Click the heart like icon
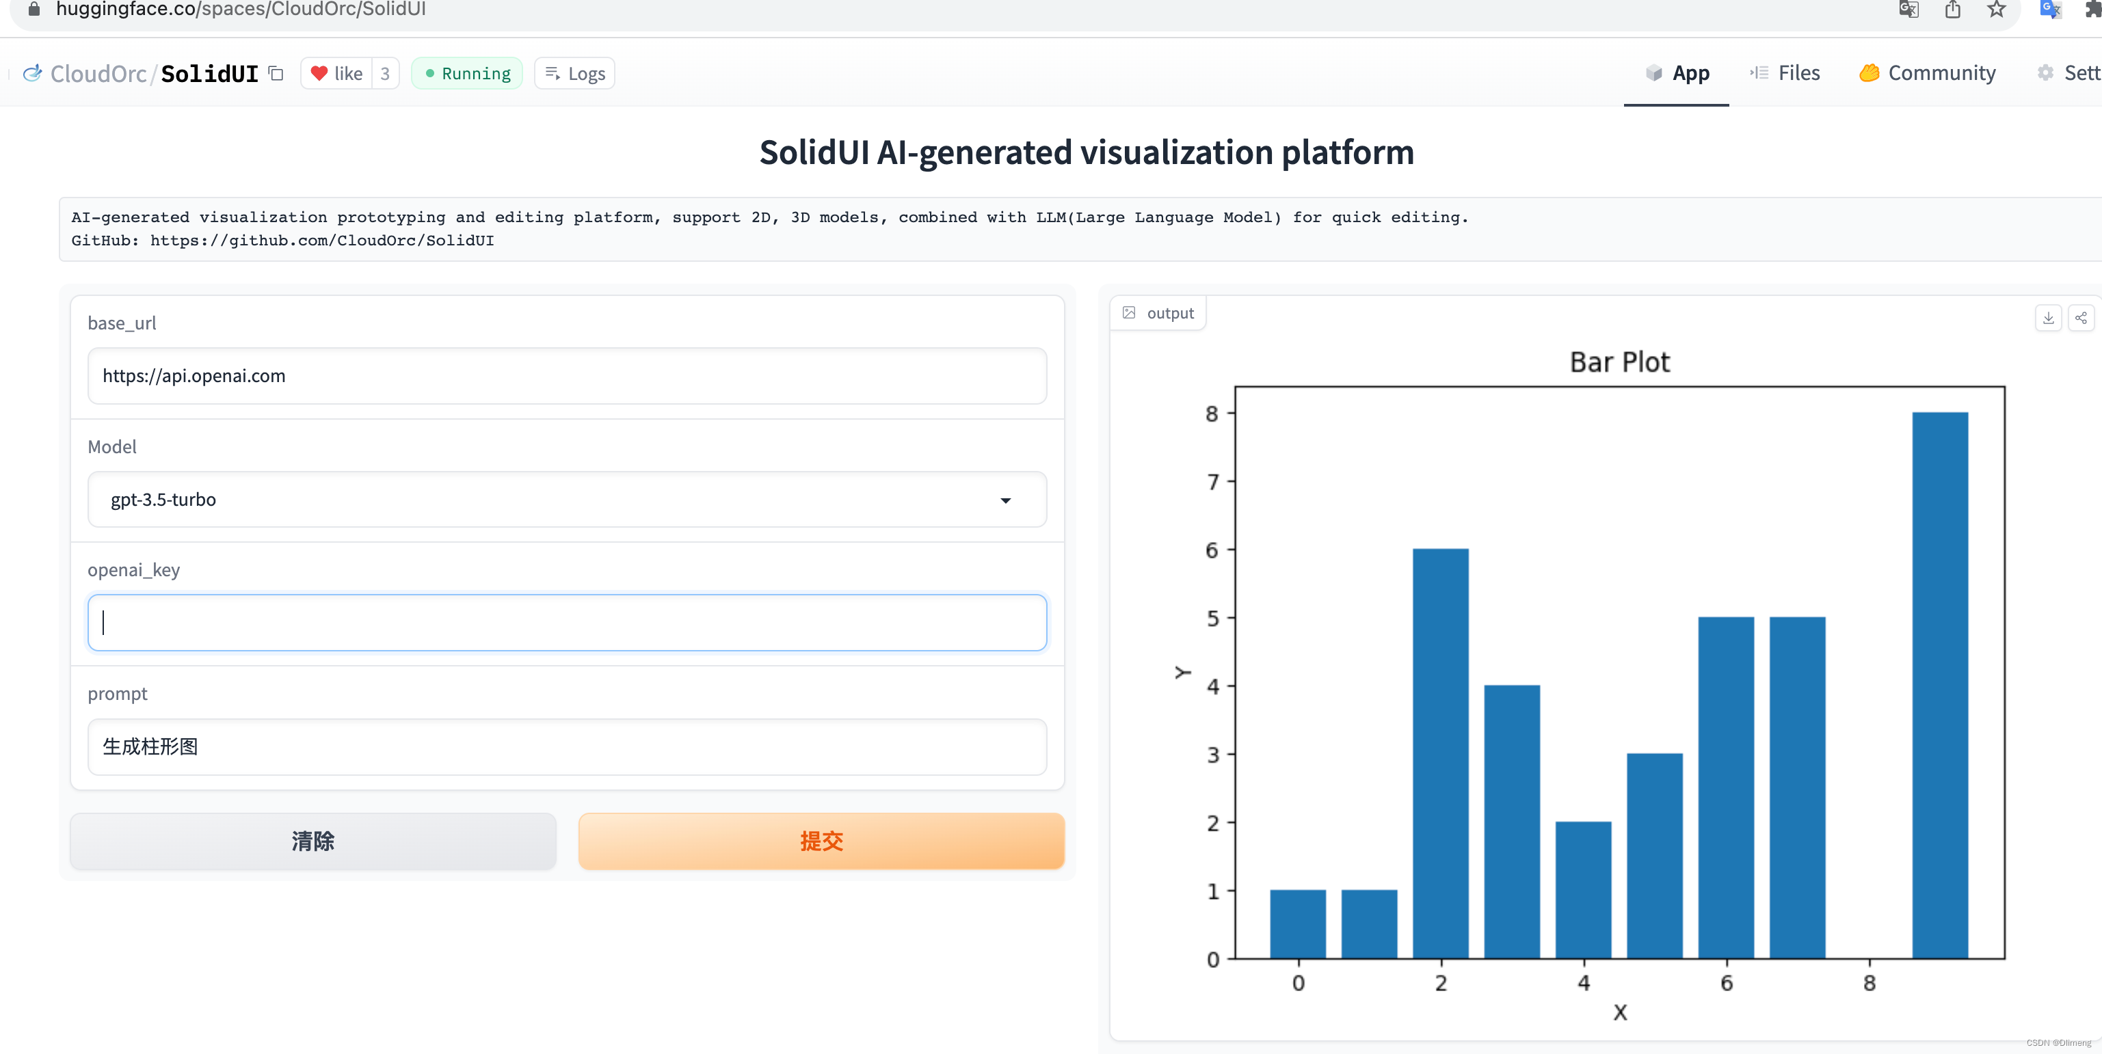2102x1054 pixels. tap(319, 73)
